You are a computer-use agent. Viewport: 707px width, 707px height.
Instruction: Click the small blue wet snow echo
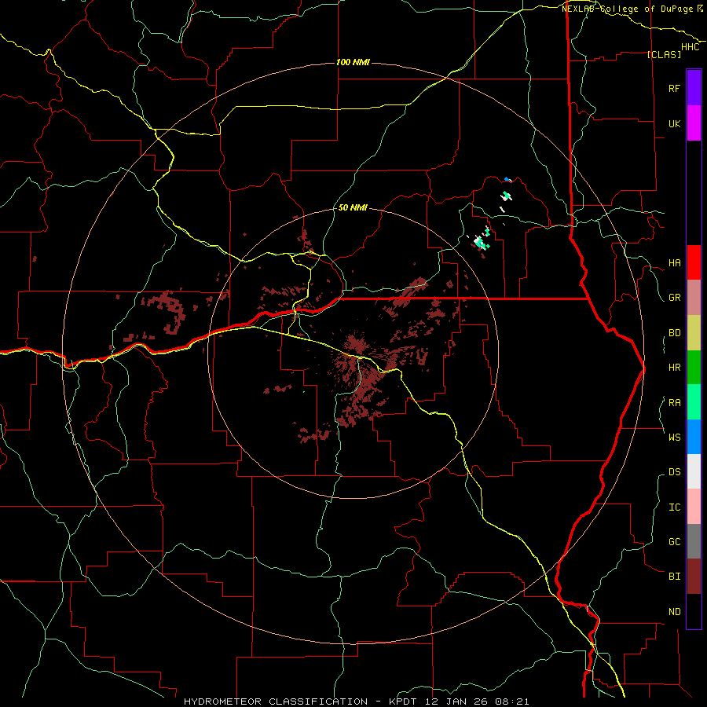pos(507,179)
